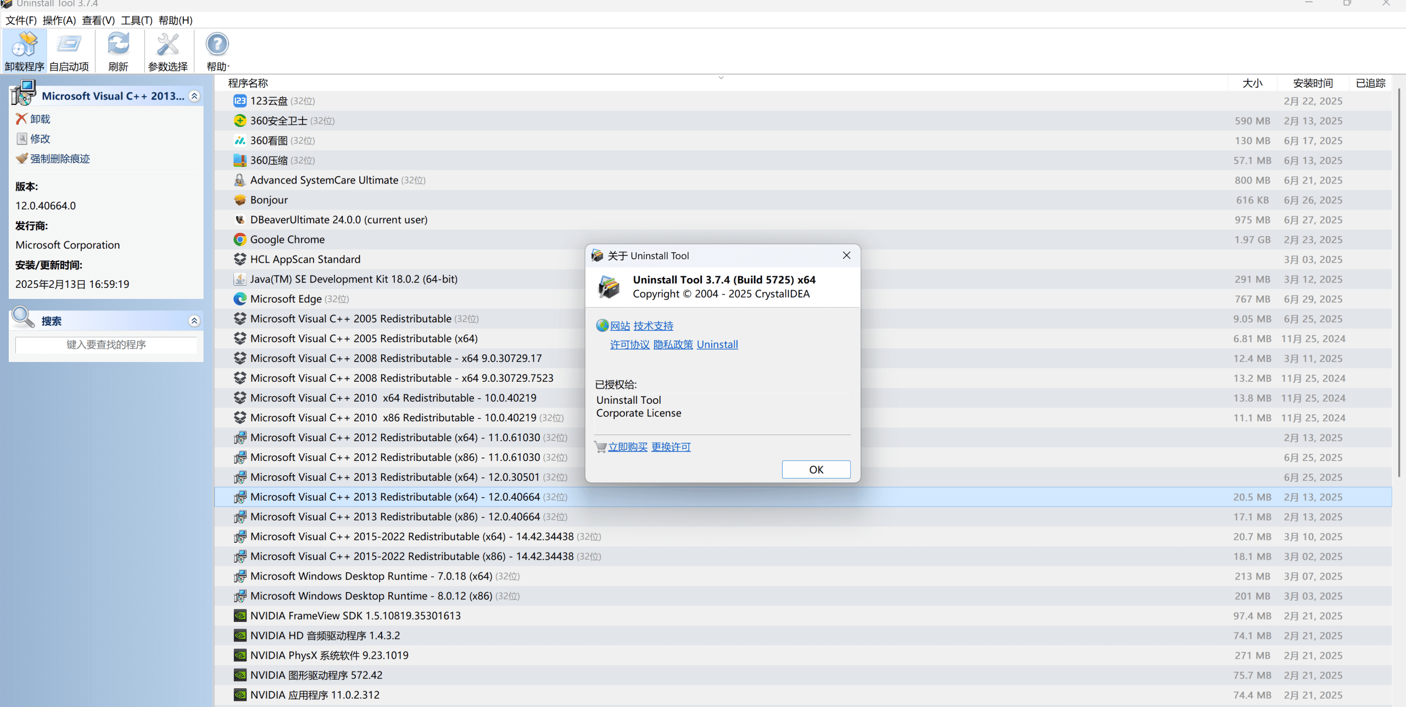Select DBeaverUltimate 24.0.0 icon

[x=240, y=220]
